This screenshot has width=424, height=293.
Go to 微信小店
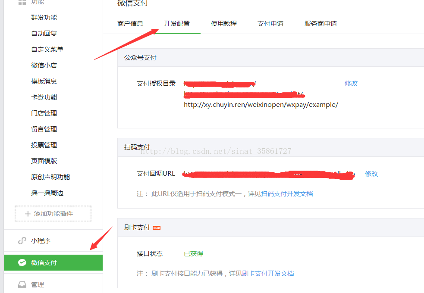pyautogui.click(x=44, y=65)
